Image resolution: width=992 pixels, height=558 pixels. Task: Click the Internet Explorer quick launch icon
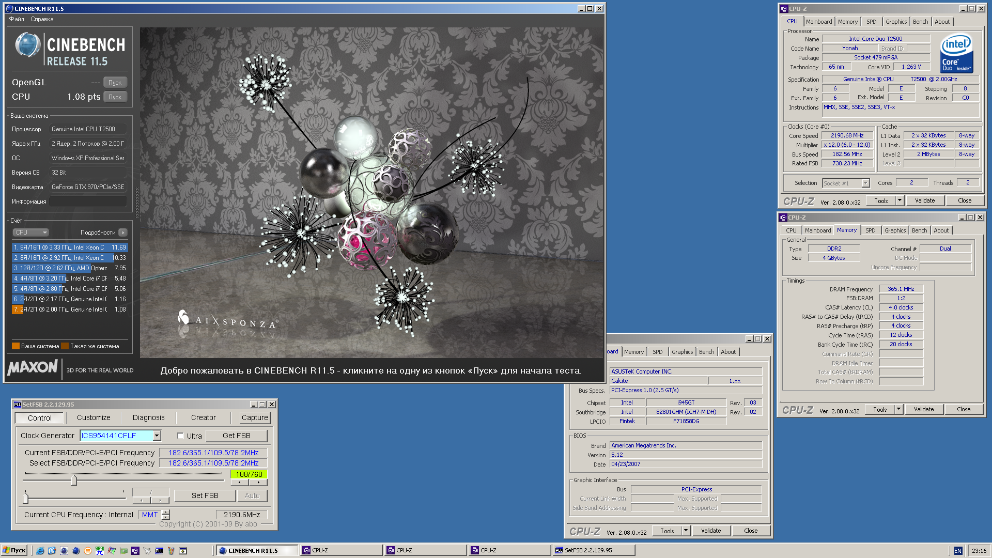40,551
